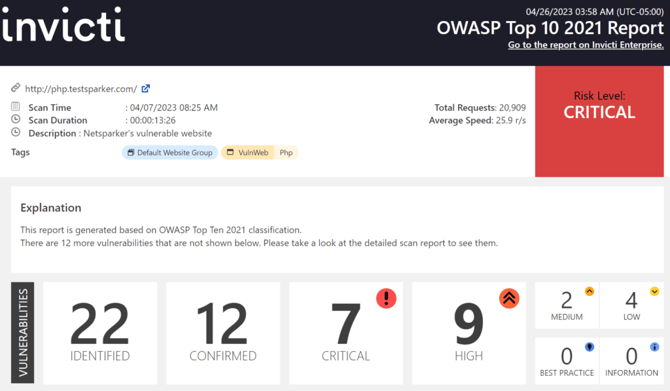Click the Low severity down-arrow icon
Screen dimensions: 670x391
[654, 291]
